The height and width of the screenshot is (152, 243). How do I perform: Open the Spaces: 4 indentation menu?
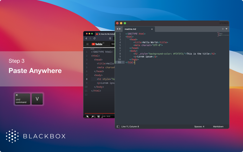(199, 127)
